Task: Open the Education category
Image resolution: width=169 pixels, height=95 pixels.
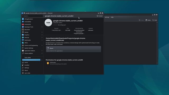Action: coord(32,30)
